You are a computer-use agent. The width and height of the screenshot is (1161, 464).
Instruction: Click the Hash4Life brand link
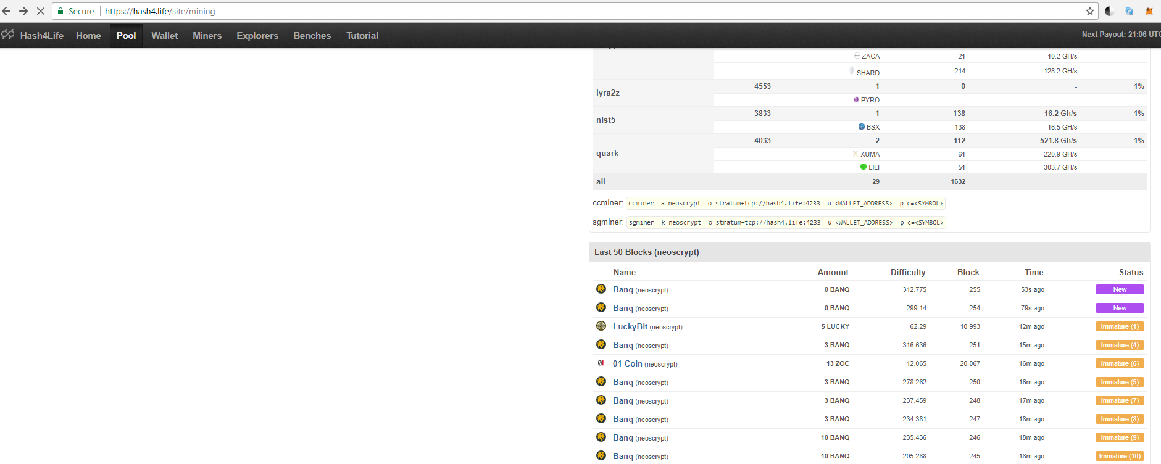(x=42, y=36)
